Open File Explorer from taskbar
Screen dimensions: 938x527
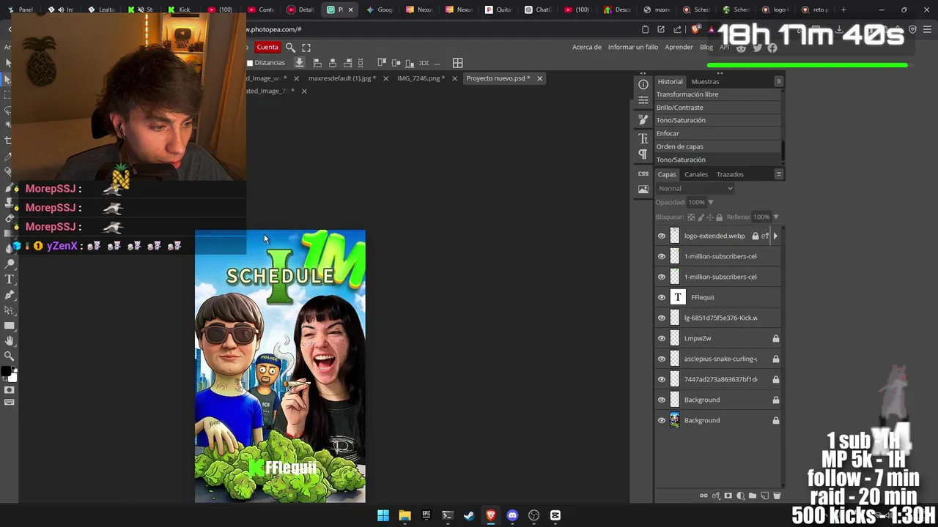(x=405, y=515)
